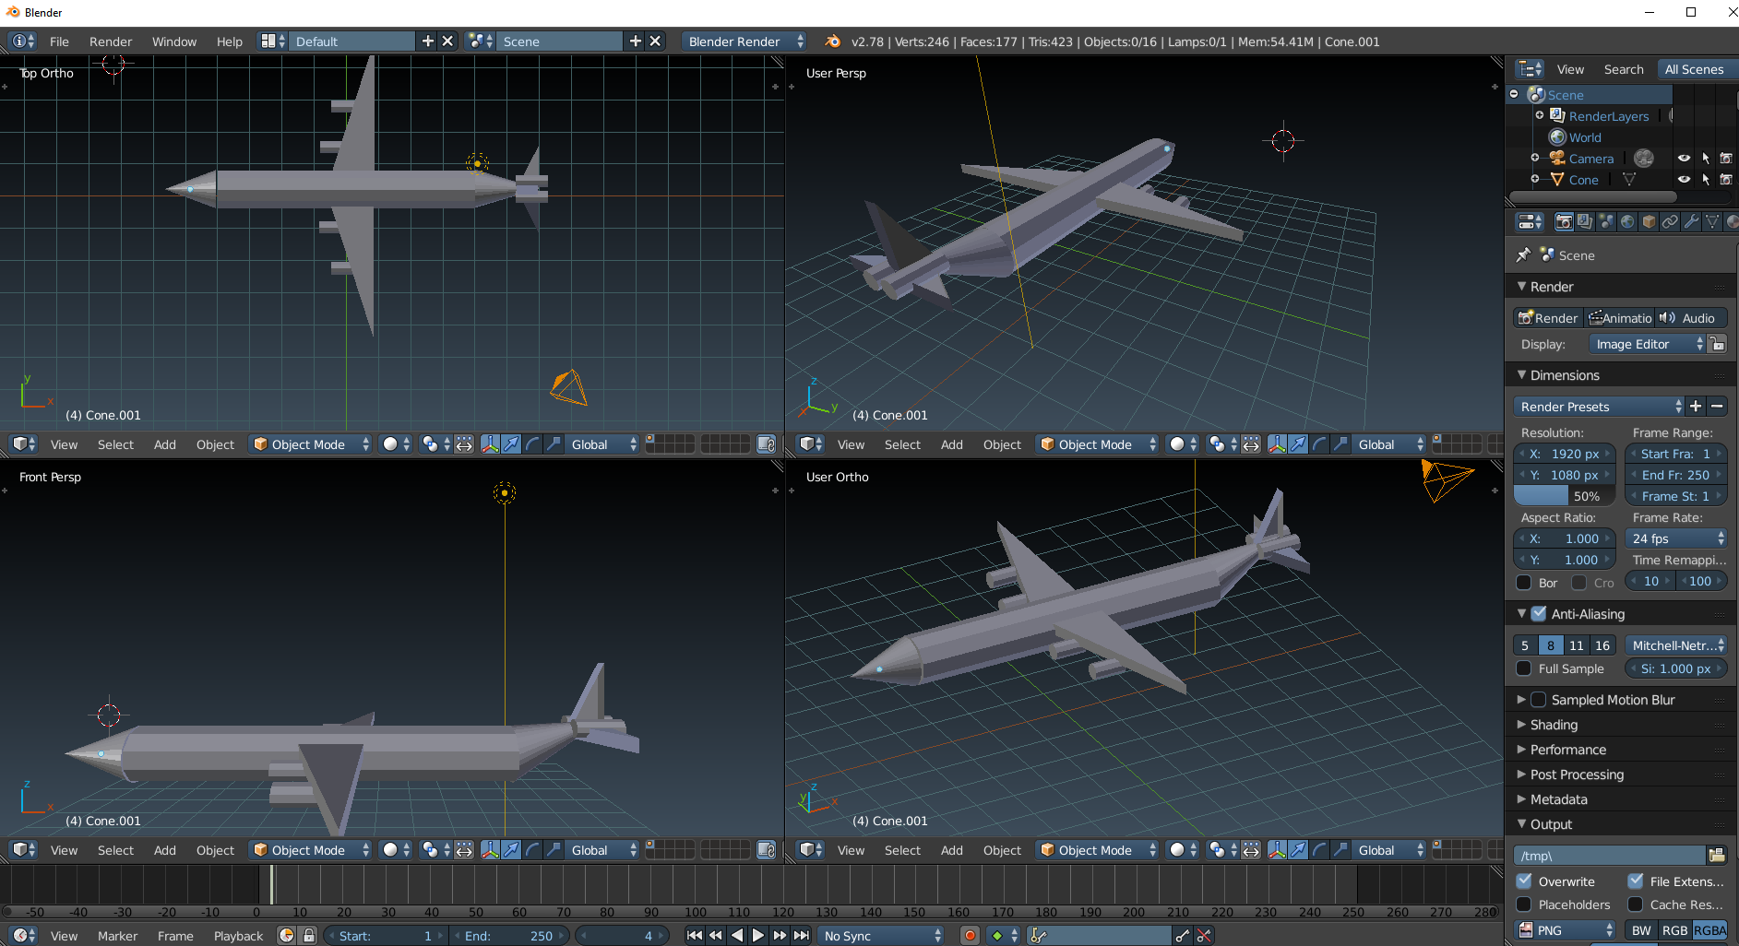Open the Render Presets dropdown
Screen dimensions: 1739x946
pos(1596,407)
